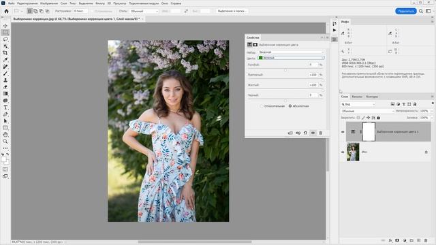The image size is (436, 245).
Task: Click the Поделиться share button
Action: [x=406, y=11]
